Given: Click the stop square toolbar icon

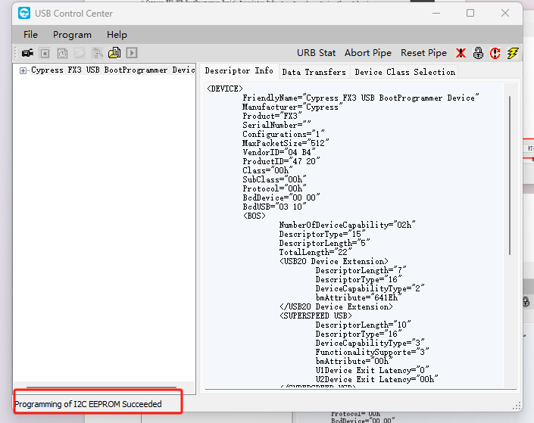Looking at the screenshot, I should pos(45,53).
